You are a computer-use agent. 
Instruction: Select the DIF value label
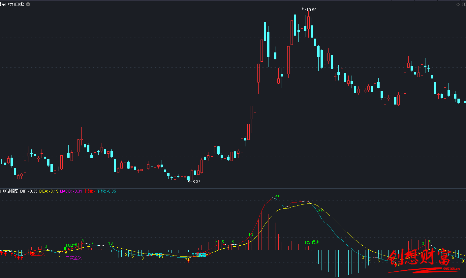[x=29, y=191]
